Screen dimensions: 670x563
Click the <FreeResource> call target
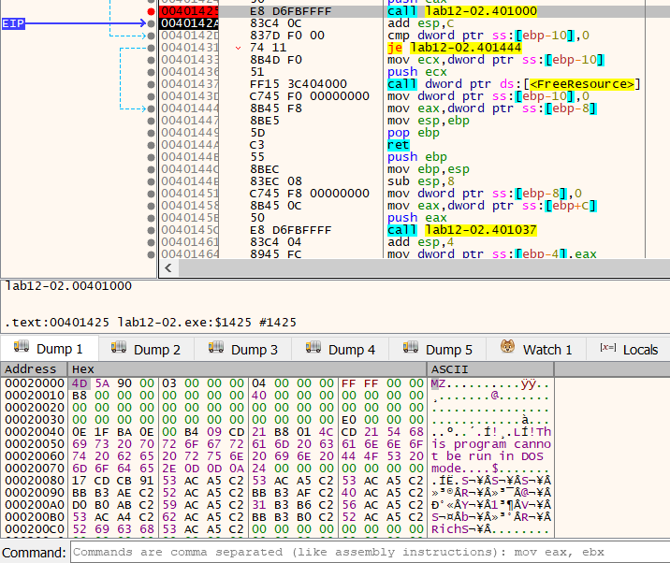(582, 83)
